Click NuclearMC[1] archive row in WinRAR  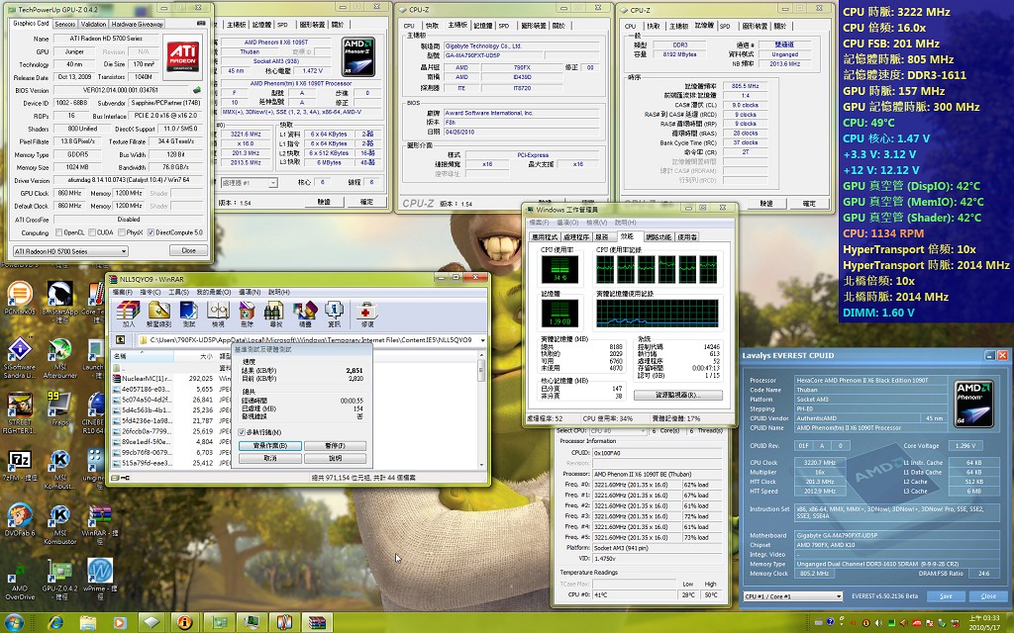[x=171, y=379]
